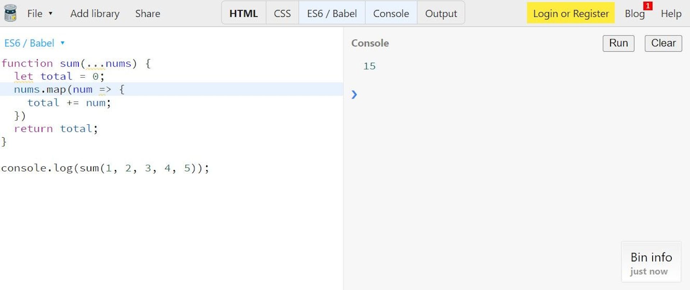Click the return total line of code
Screen dimensions: 690x290
(56, 129)
